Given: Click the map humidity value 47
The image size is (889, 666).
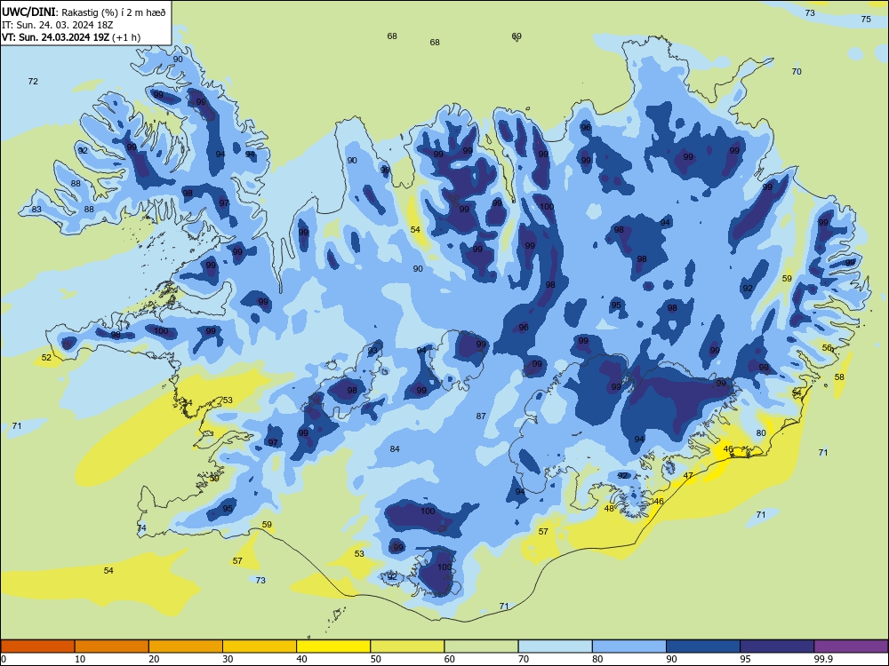Looking at the screenshot, I should [x=688, y=476].
